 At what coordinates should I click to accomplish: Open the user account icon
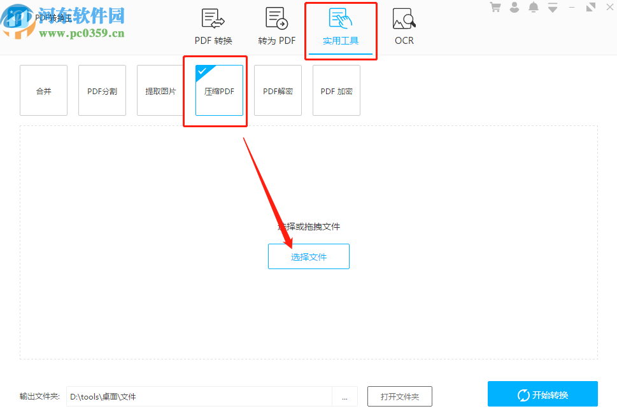point(514,7)
